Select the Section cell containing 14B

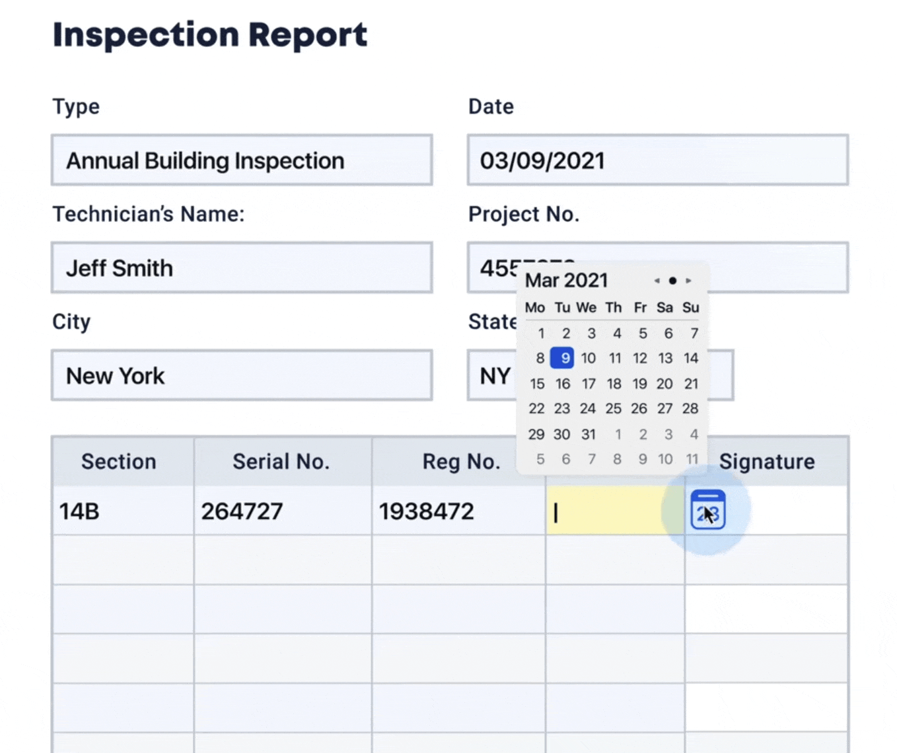(x=123, y=511)
